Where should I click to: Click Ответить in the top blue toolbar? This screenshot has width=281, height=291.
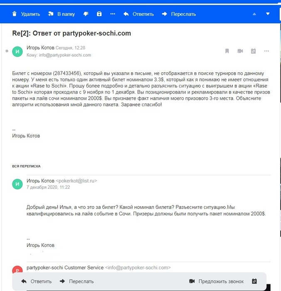[138, 14]
